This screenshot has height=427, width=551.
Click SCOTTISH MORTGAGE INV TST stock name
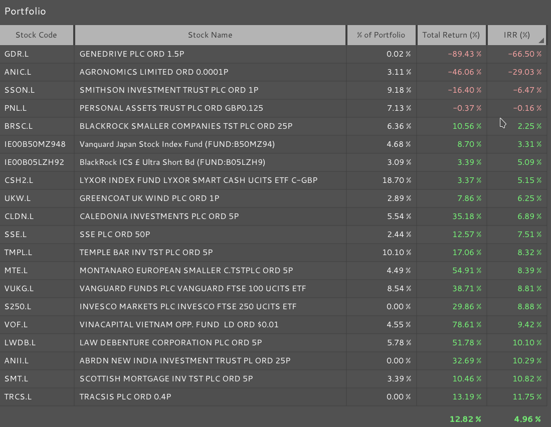166,379
